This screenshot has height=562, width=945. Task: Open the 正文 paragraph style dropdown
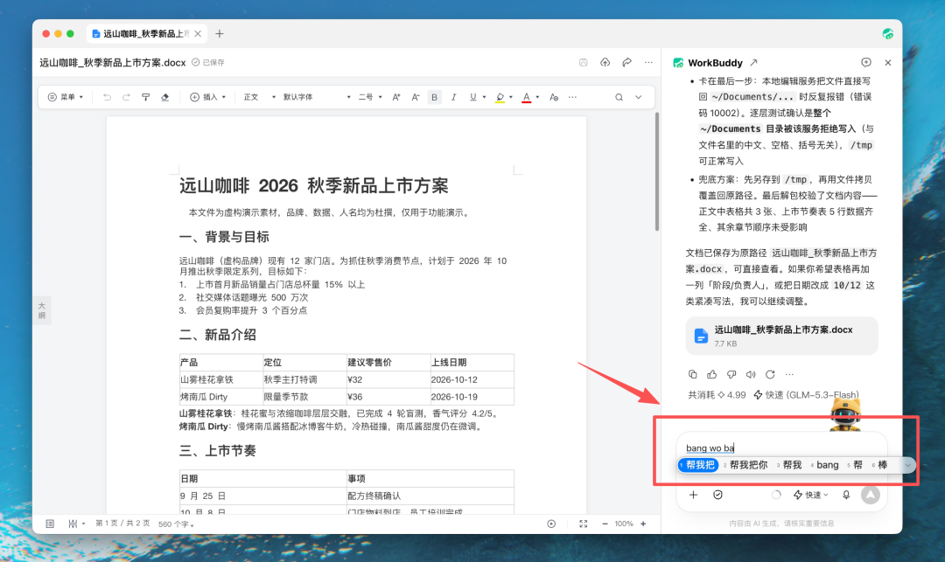click(260, 97)
